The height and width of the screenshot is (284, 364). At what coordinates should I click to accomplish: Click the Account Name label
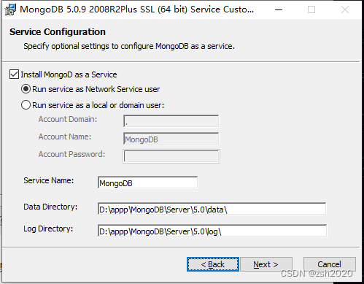point(65,137)
